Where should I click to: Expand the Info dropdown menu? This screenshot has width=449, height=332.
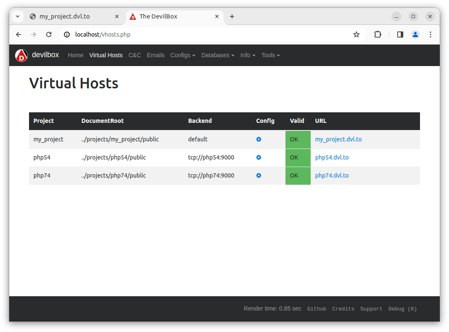(248, 55)
